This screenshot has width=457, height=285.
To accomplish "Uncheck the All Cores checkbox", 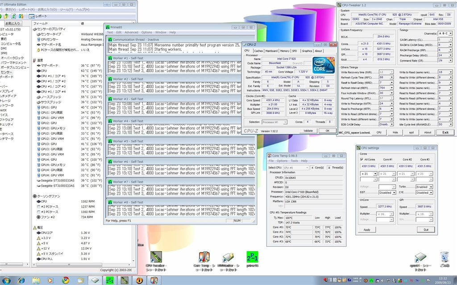I will point(361,159).
